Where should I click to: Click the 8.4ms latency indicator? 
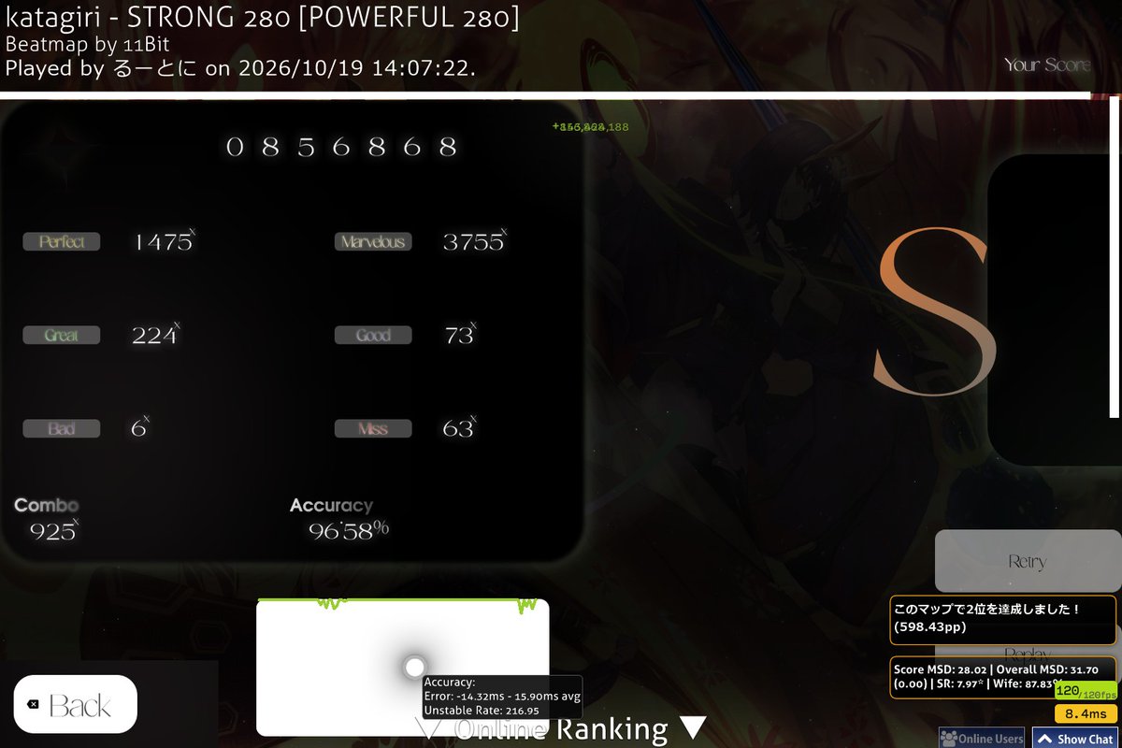point(1085,713)
